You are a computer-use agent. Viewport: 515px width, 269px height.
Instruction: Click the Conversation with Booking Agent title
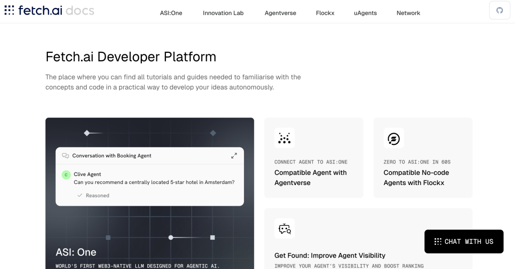click(112, 156)
